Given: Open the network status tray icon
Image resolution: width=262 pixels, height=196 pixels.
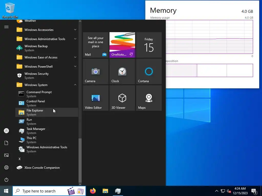Looking at the screenshot, I should 223,191.
